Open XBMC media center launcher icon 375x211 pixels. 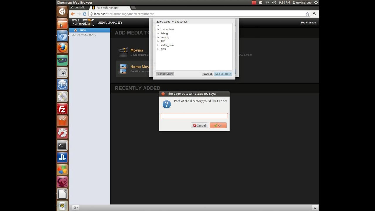tap(62, 60)
